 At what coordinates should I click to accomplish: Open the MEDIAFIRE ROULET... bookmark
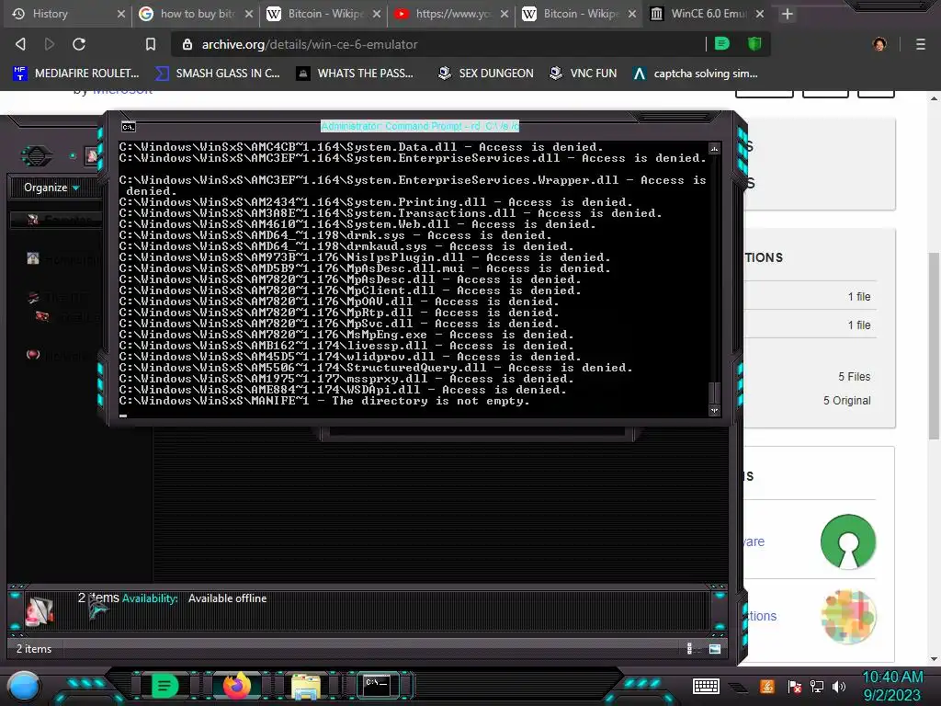tap(75, 74)
